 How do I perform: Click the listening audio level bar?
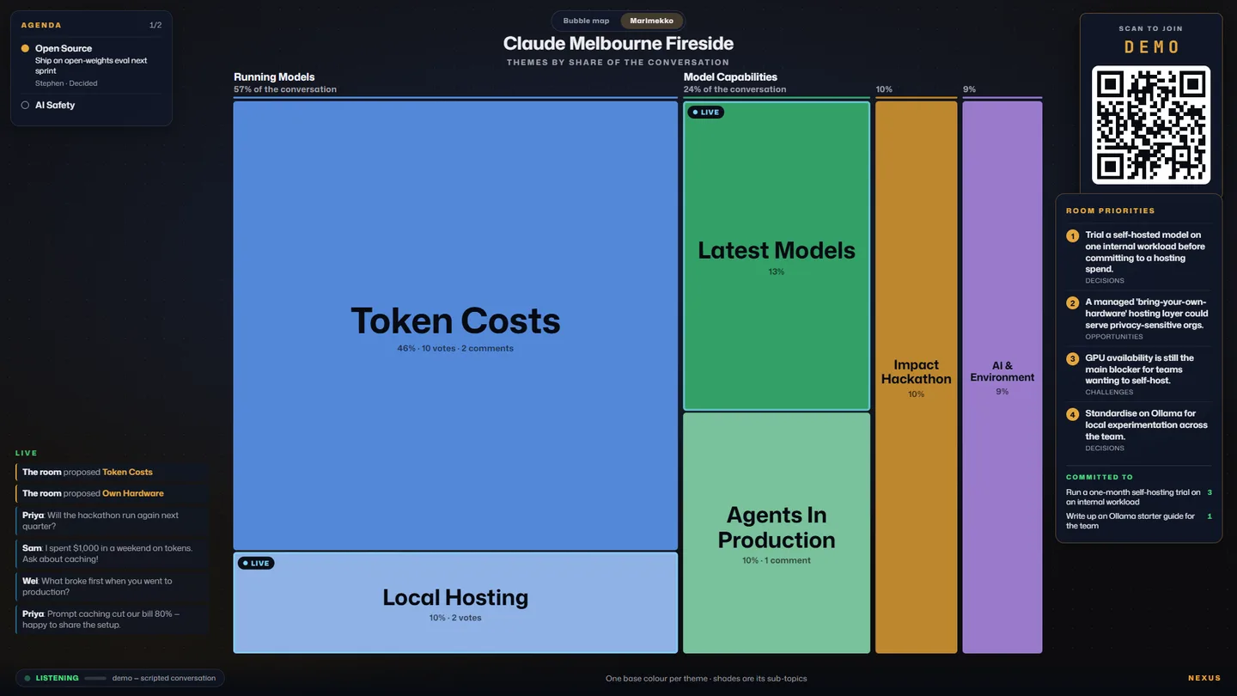pos(95,679)
